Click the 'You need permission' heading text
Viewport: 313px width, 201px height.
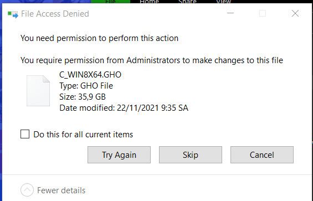click(99, 38)
